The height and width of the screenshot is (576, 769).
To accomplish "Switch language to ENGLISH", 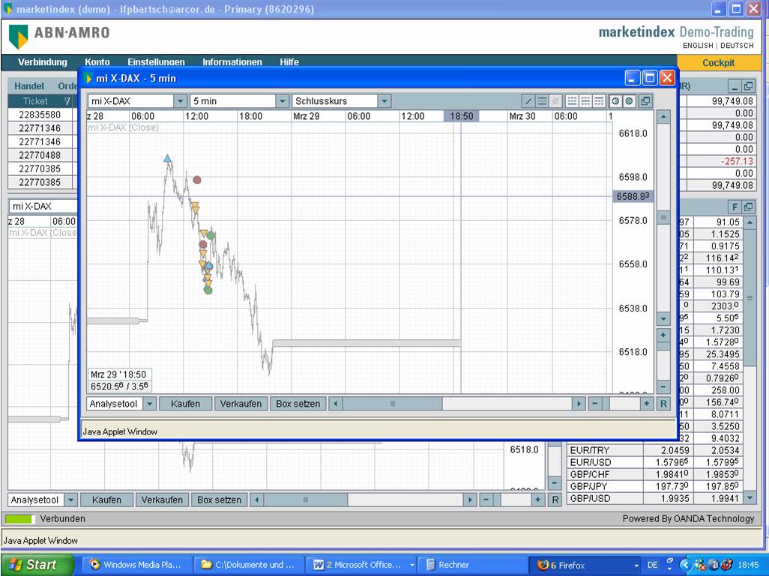I will [x=698, y=46].
